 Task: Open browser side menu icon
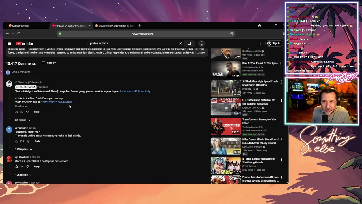coord(284,34)
